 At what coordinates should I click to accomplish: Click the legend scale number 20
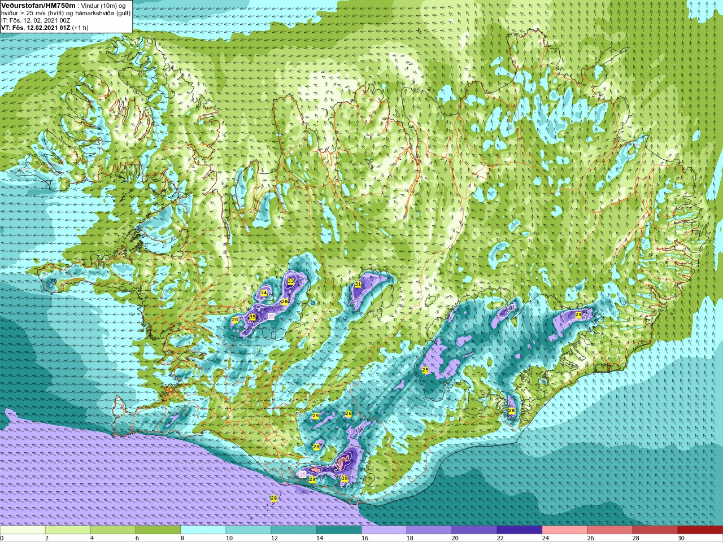[x=455, y=538]
